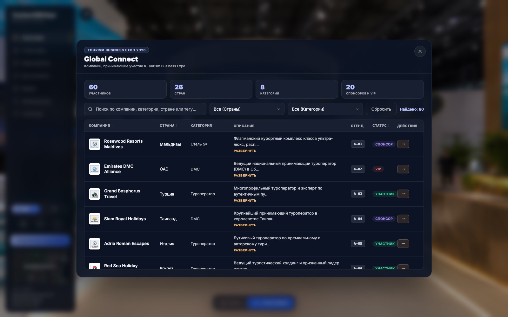Sort by the Категория column header

click(203, 126)
